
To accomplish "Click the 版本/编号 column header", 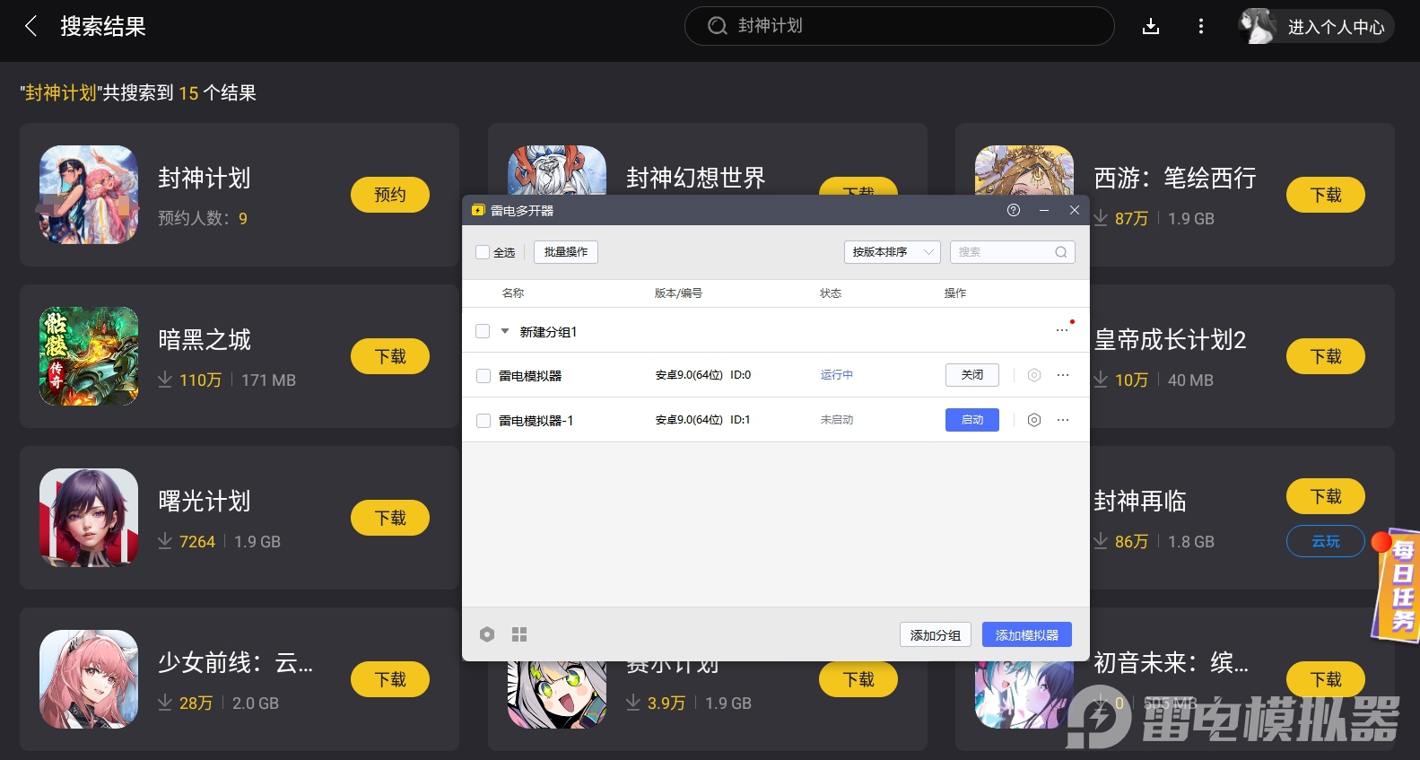I will click(x=678, y=293).
